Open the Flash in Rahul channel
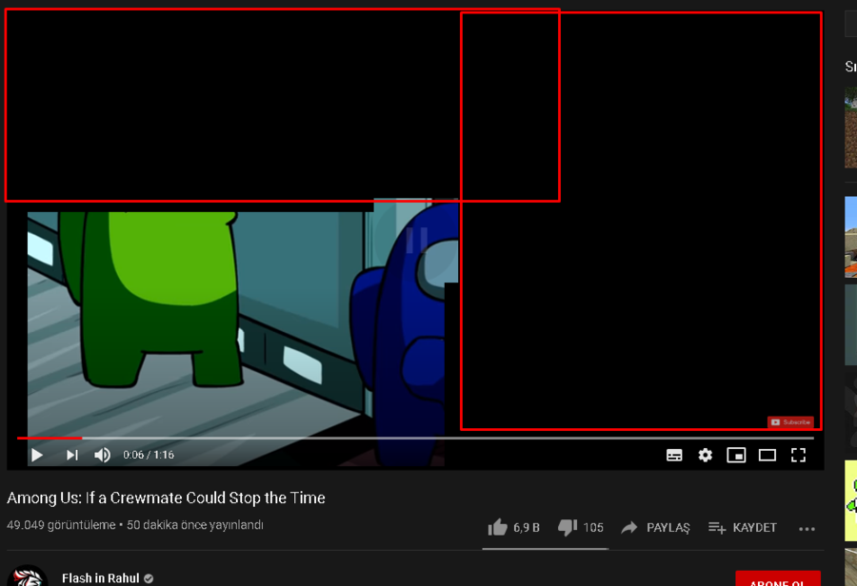 [101, 577]
